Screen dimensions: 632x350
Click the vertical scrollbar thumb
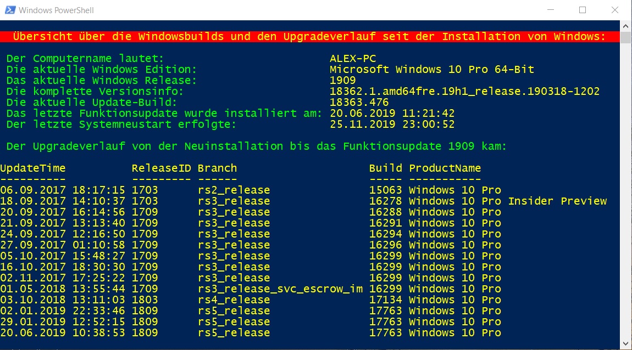coord(625,37)
